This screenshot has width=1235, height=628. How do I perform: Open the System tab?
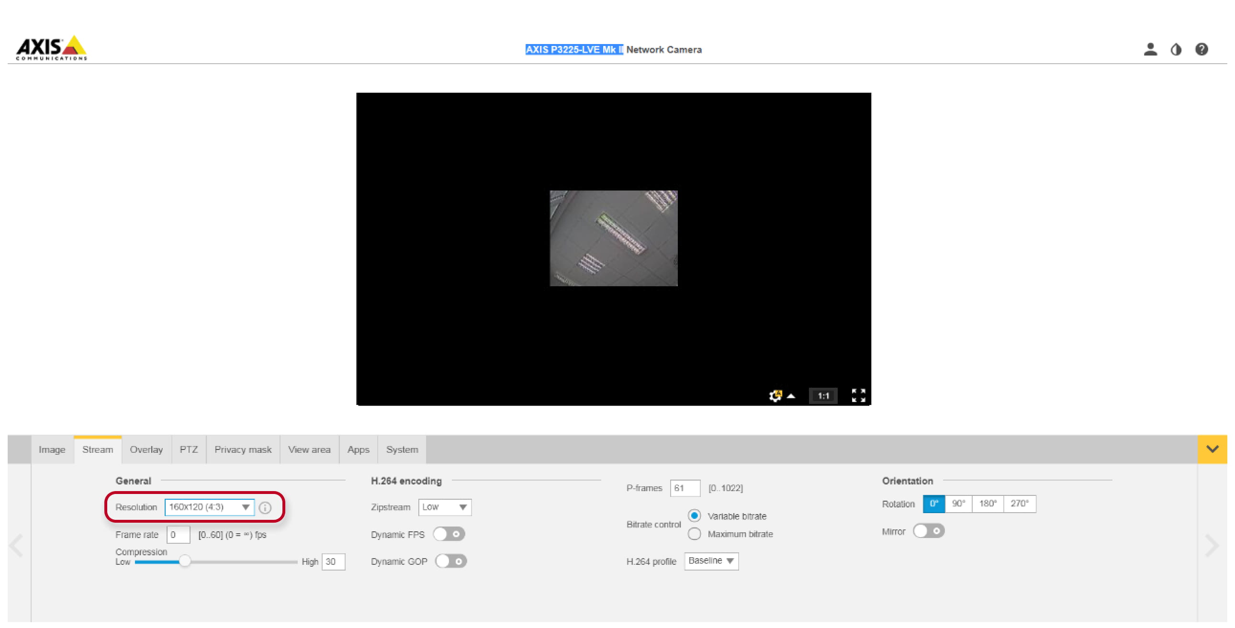402,449
